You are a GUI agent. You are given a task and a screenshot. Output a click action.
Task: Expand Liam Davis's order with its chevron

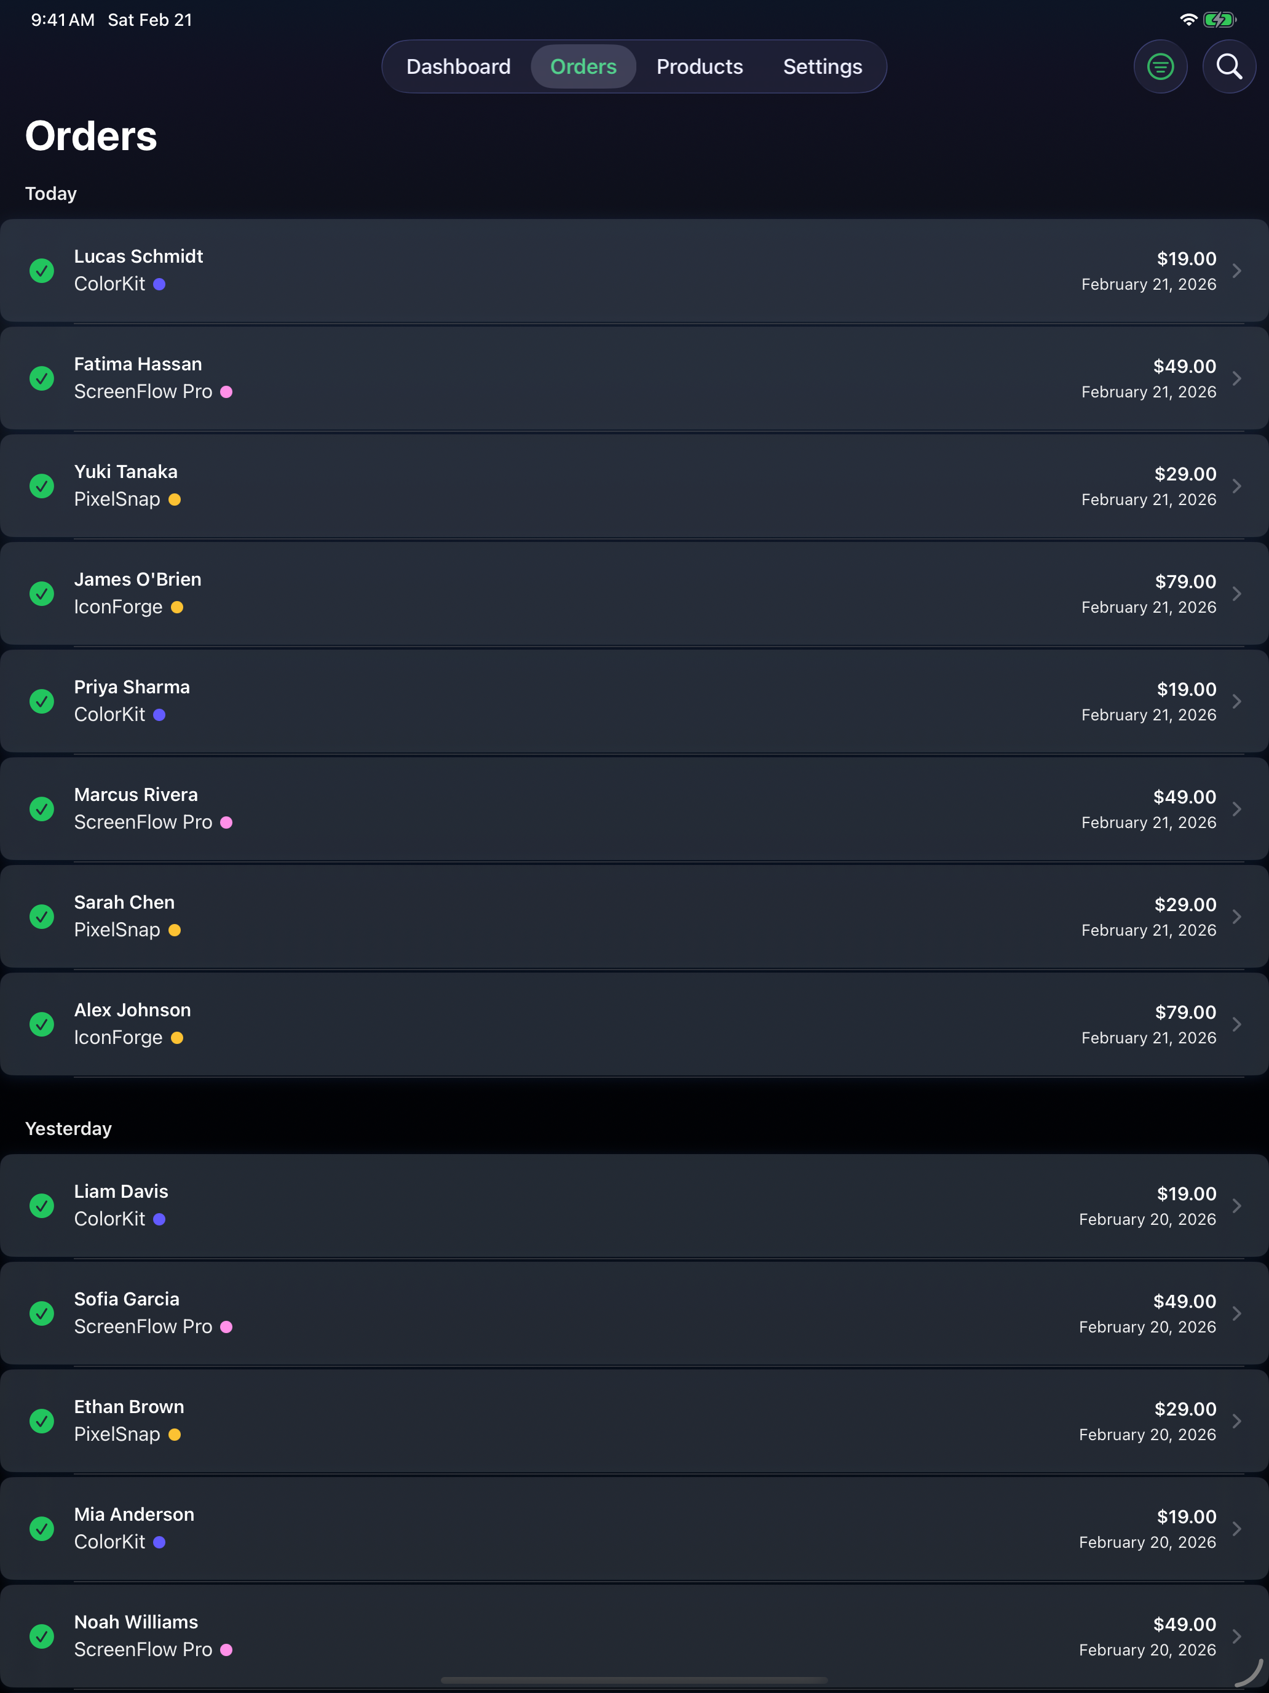click(x=1238, y=1205)
